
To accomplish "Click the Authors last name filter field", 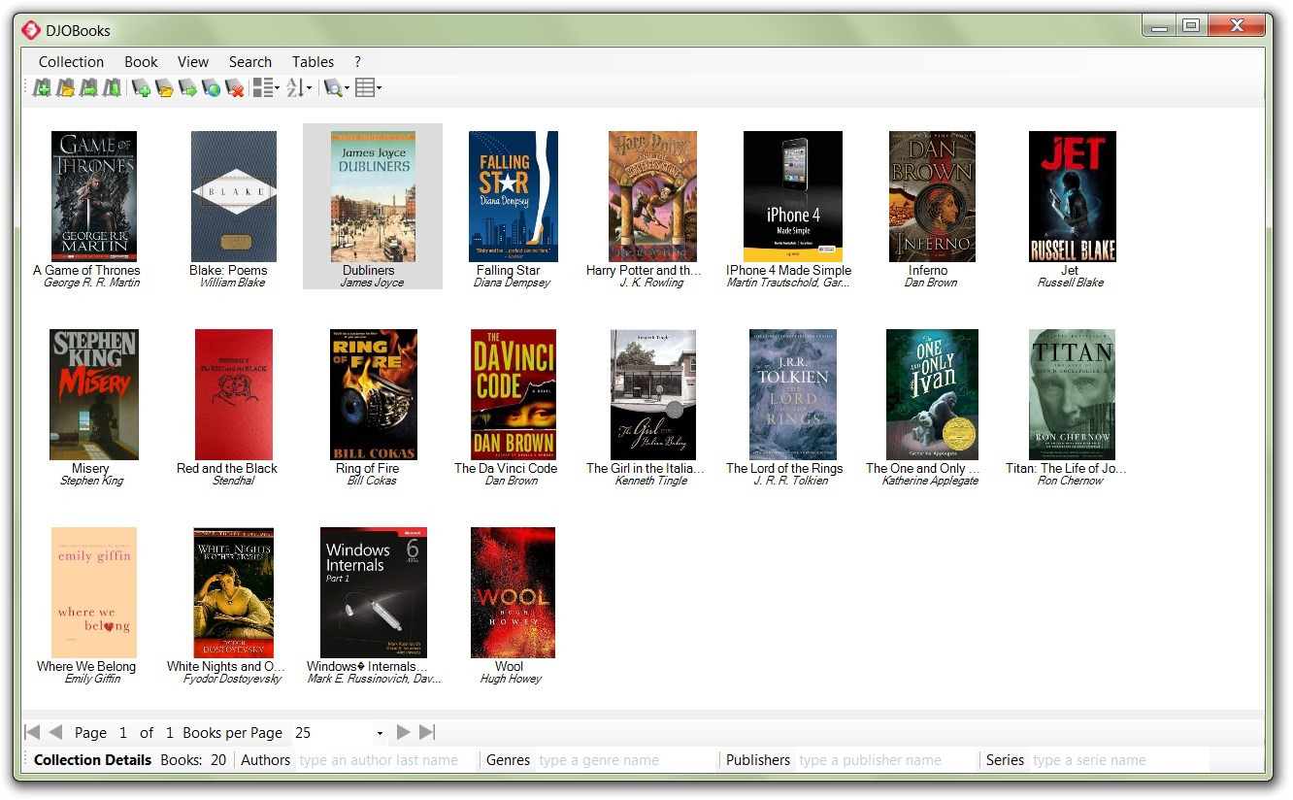I will coord(383,760).
